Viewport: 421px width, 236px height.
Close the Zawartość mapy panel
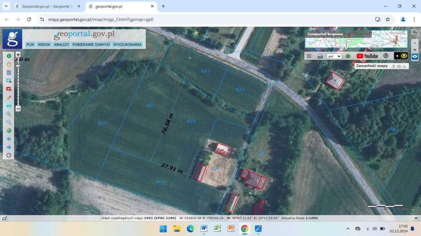pyautogui.click(x=404, y=66)
